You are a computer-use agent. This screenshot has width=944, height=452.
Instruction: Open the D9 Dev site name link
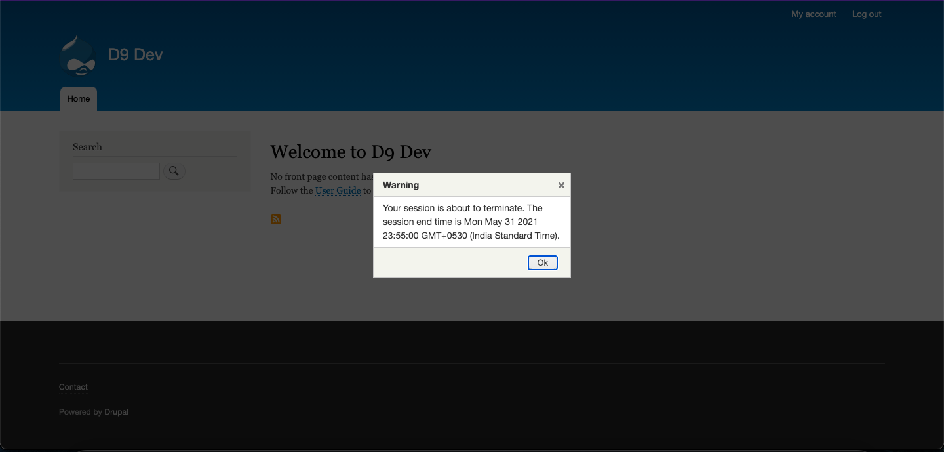[136, 54]
